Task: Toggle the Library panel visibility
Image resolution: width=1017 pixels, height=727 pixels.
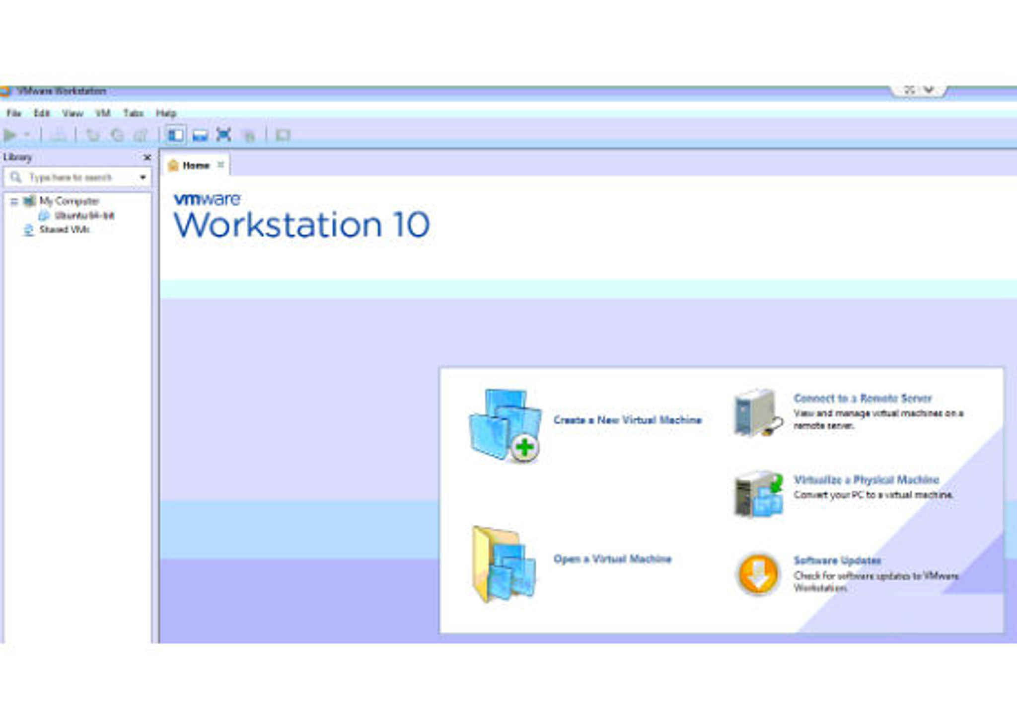Action: pos(176,134)
